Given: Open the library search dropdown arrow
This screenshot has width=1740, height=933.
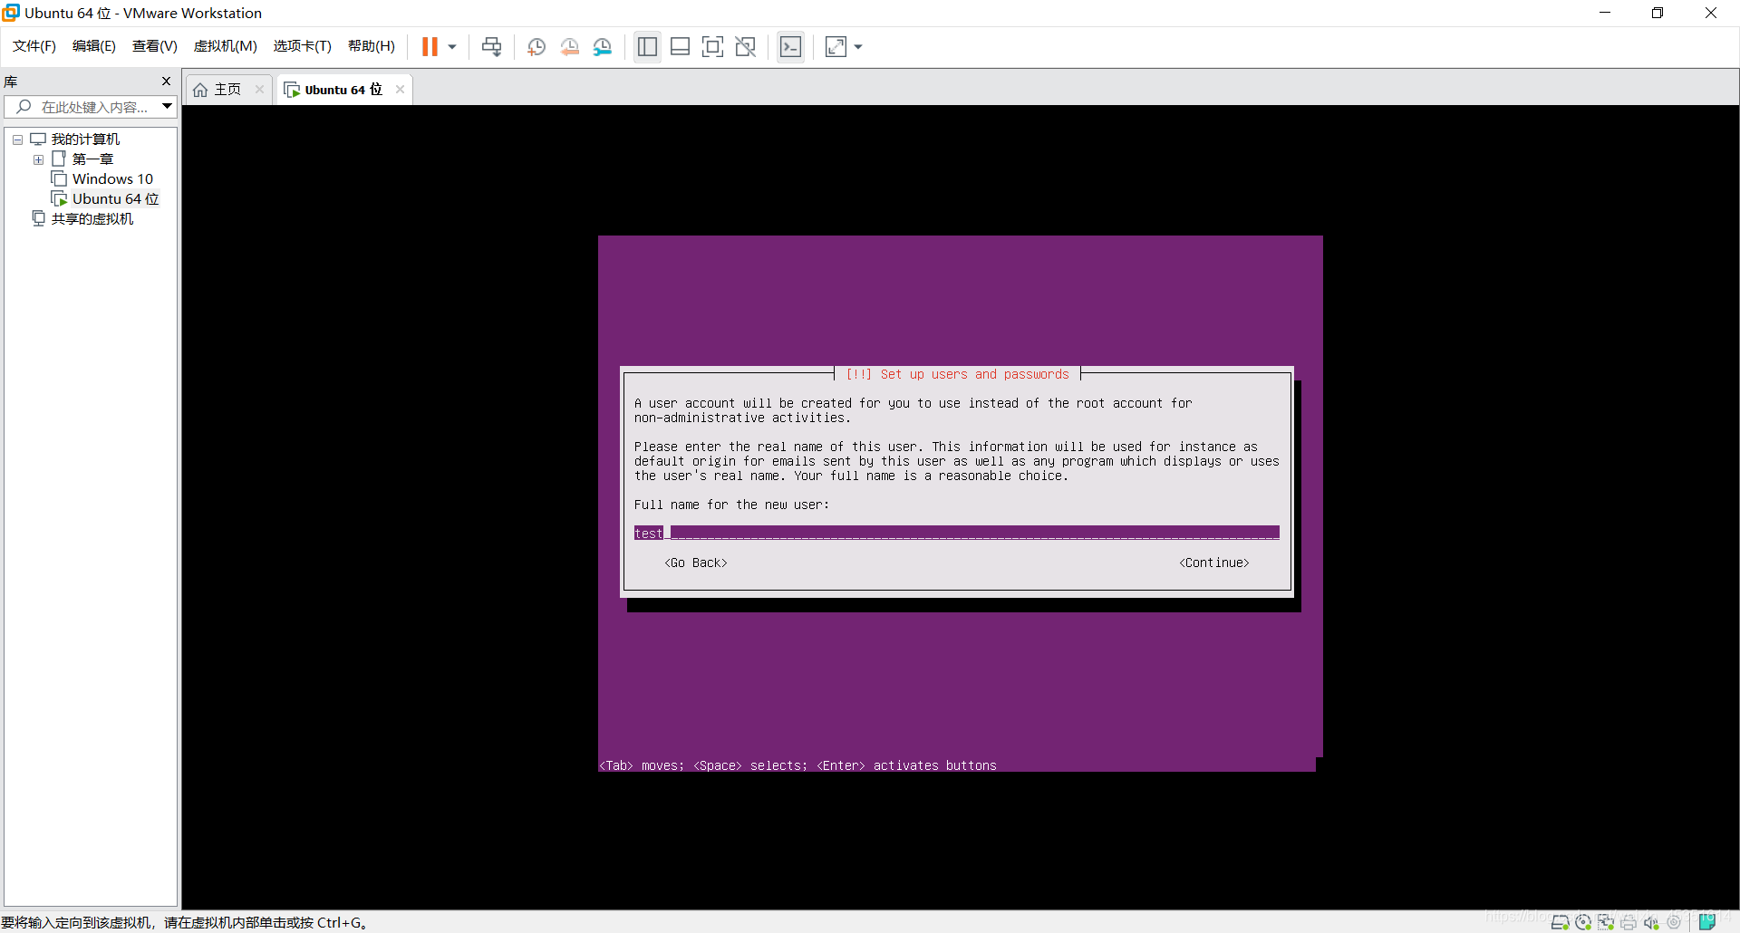Looking at the screenshot, I should point(167,107).
